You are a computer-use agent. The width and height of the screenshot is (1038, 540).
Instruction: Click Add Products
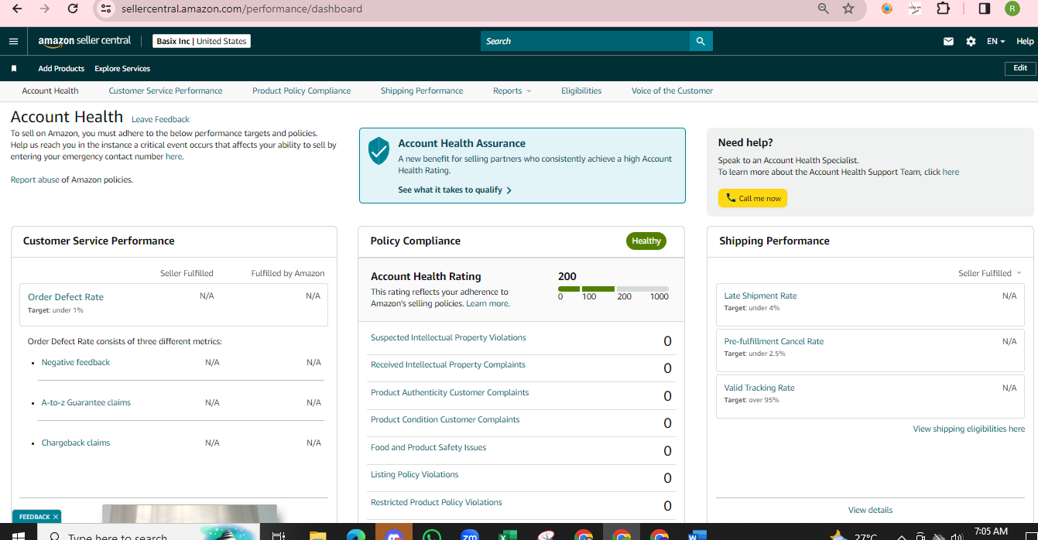(61, 69)
